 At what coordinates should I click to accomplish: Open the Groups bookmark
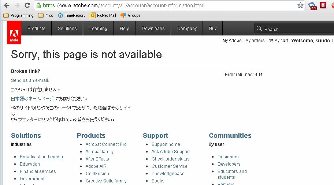(130, 15)
